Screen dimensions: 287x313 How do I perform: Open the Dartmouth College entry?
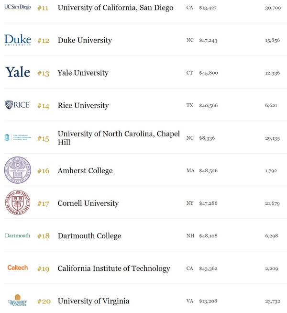click(89, 236)
